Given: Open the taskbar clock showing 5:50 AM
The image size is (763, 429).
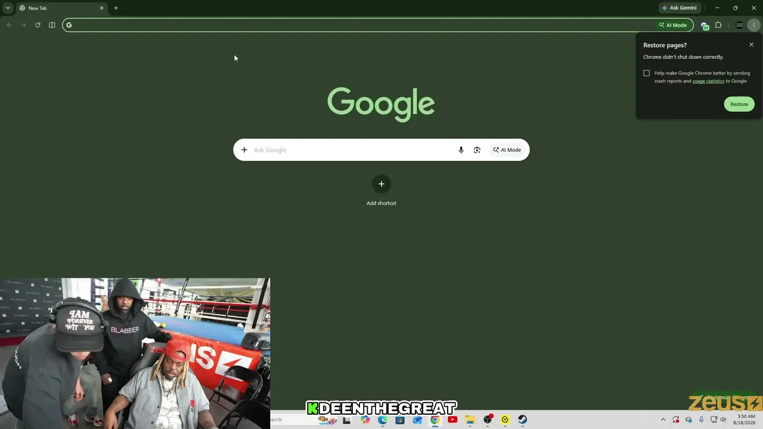Looking at the screenshot, I should 746,419.
